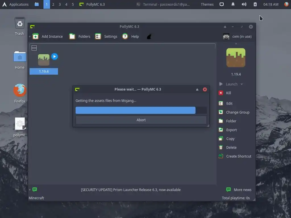Image resolution: width=291 pixels, height=218 pixels.
Task: Click the 1.19.4 instance label
Action: coord(43,71)
